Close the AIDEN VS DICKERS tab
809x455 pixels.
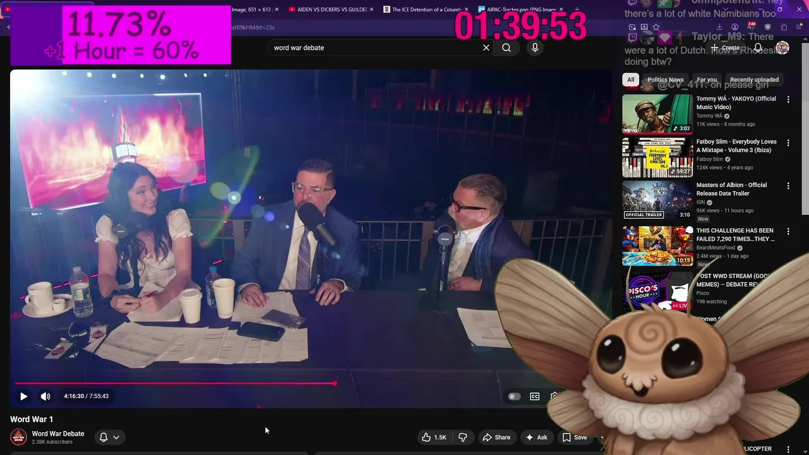point(372,9)
